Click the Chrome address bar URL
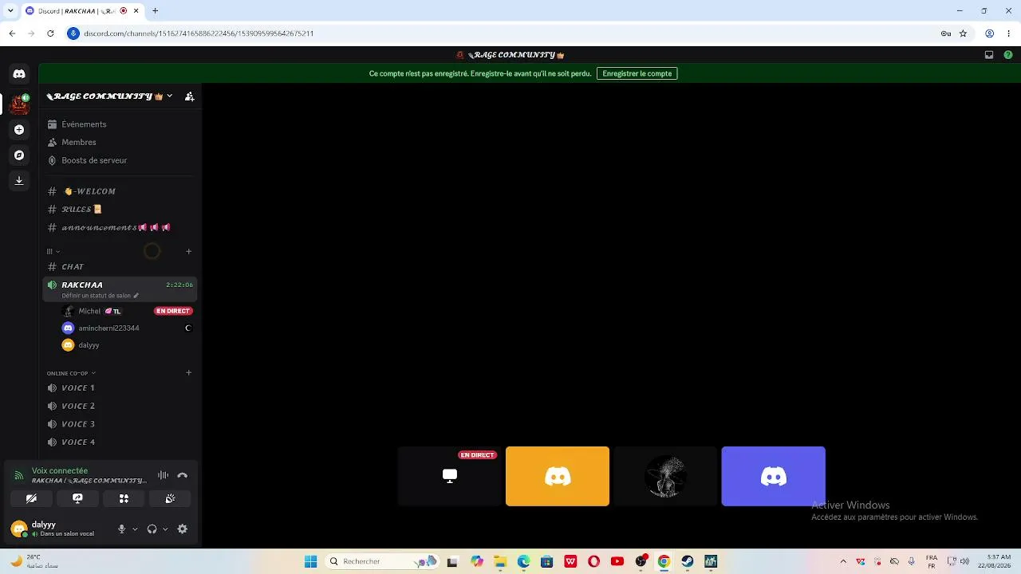The width and height of the screenshot is (1021, 574). click(199, 33)
